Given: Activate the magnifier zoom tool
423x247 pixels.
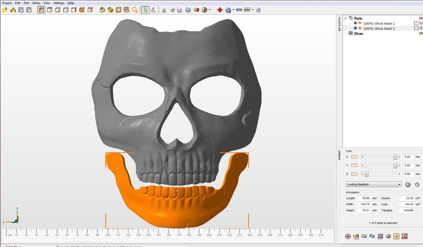Looking at the screenshot, I should pyautogui.click(x=135, y=10).
